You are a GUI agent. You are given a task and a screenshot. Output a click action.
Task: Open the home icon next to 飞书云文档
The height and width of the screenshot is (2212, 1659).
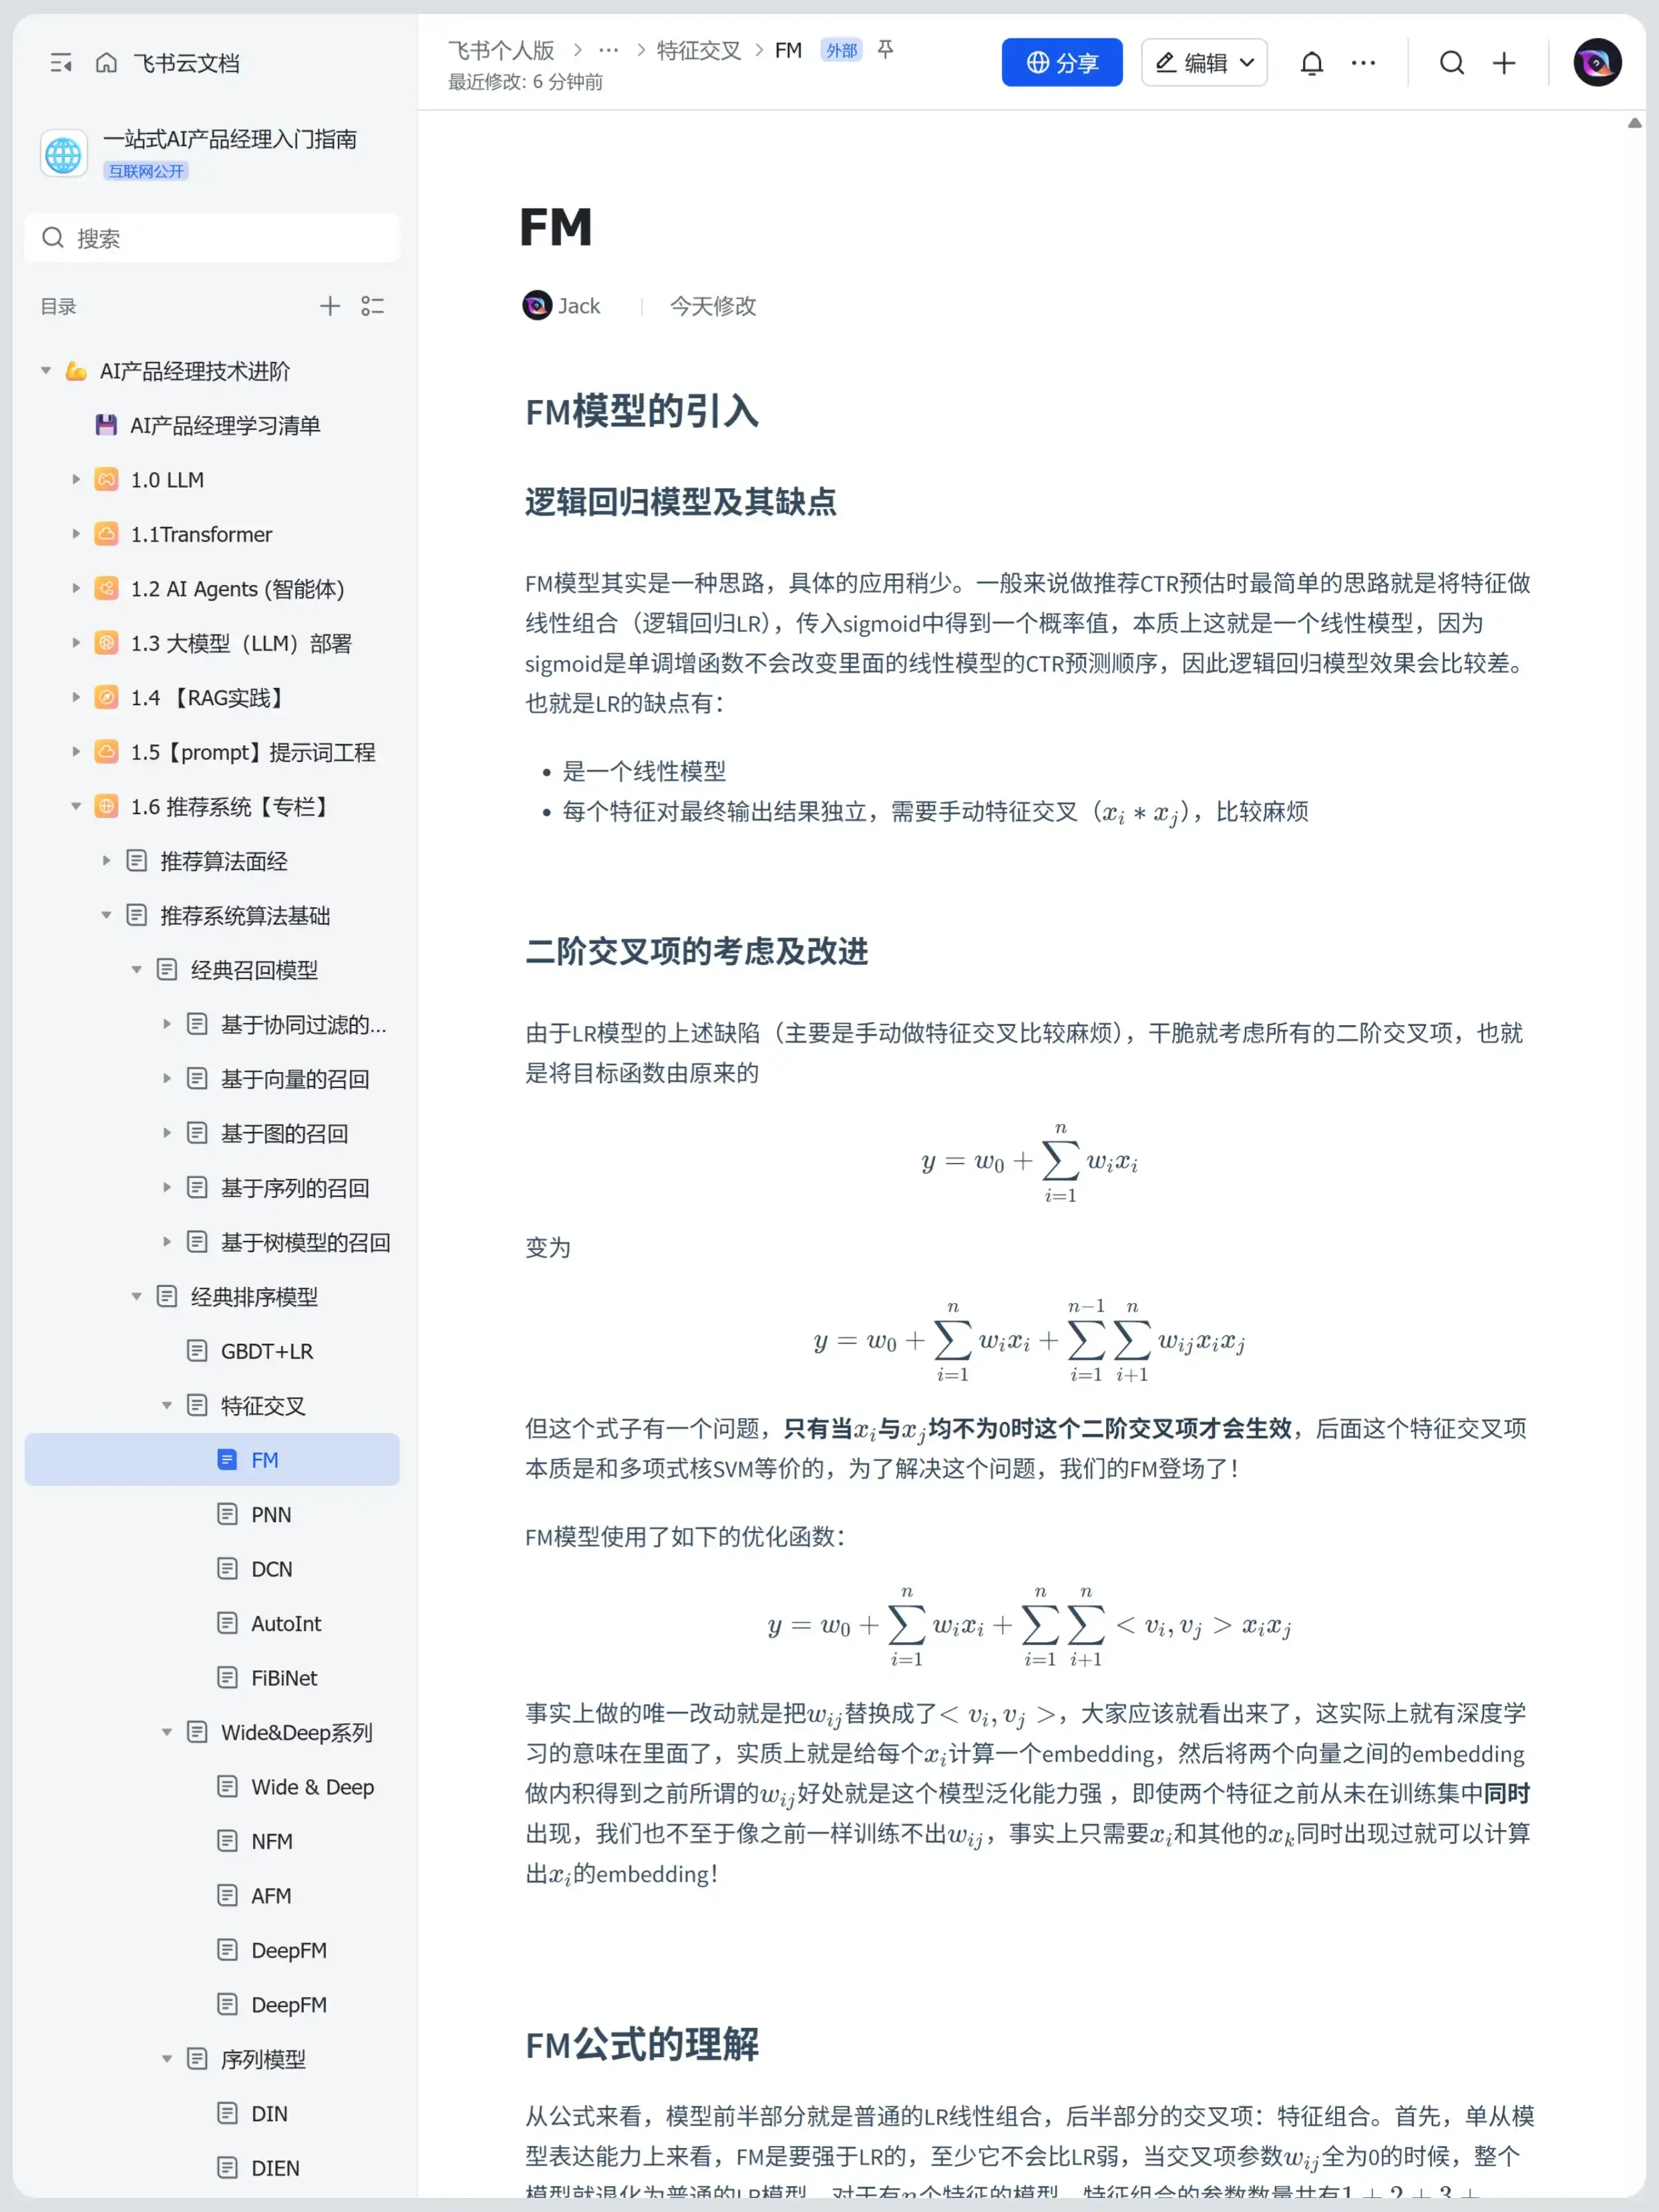(106, 62)
